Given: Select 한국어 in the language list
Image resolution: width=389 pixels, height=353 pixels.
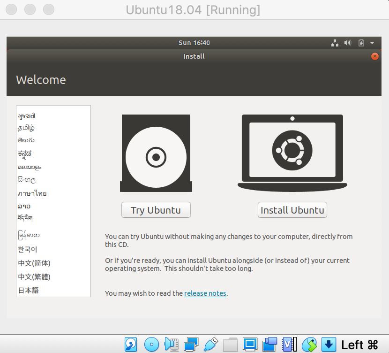Looking at the screenshot, I should click(53, 249).
